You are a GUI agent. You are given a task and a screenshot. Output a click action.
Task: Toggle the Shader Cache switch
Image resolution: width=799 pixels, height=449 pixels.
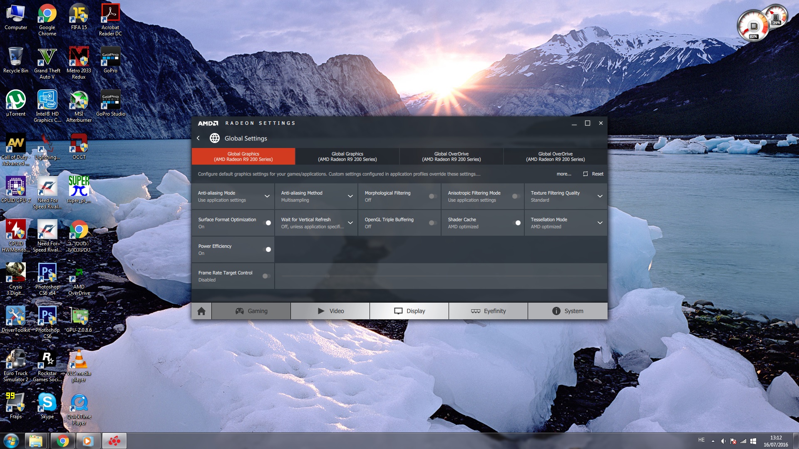[x=516, y=223]
